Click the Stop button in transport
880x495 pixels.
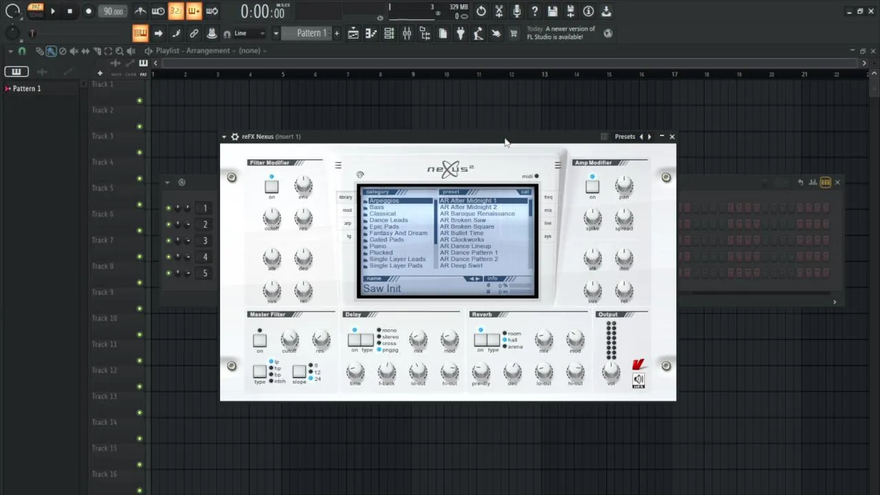click(69, 11)
